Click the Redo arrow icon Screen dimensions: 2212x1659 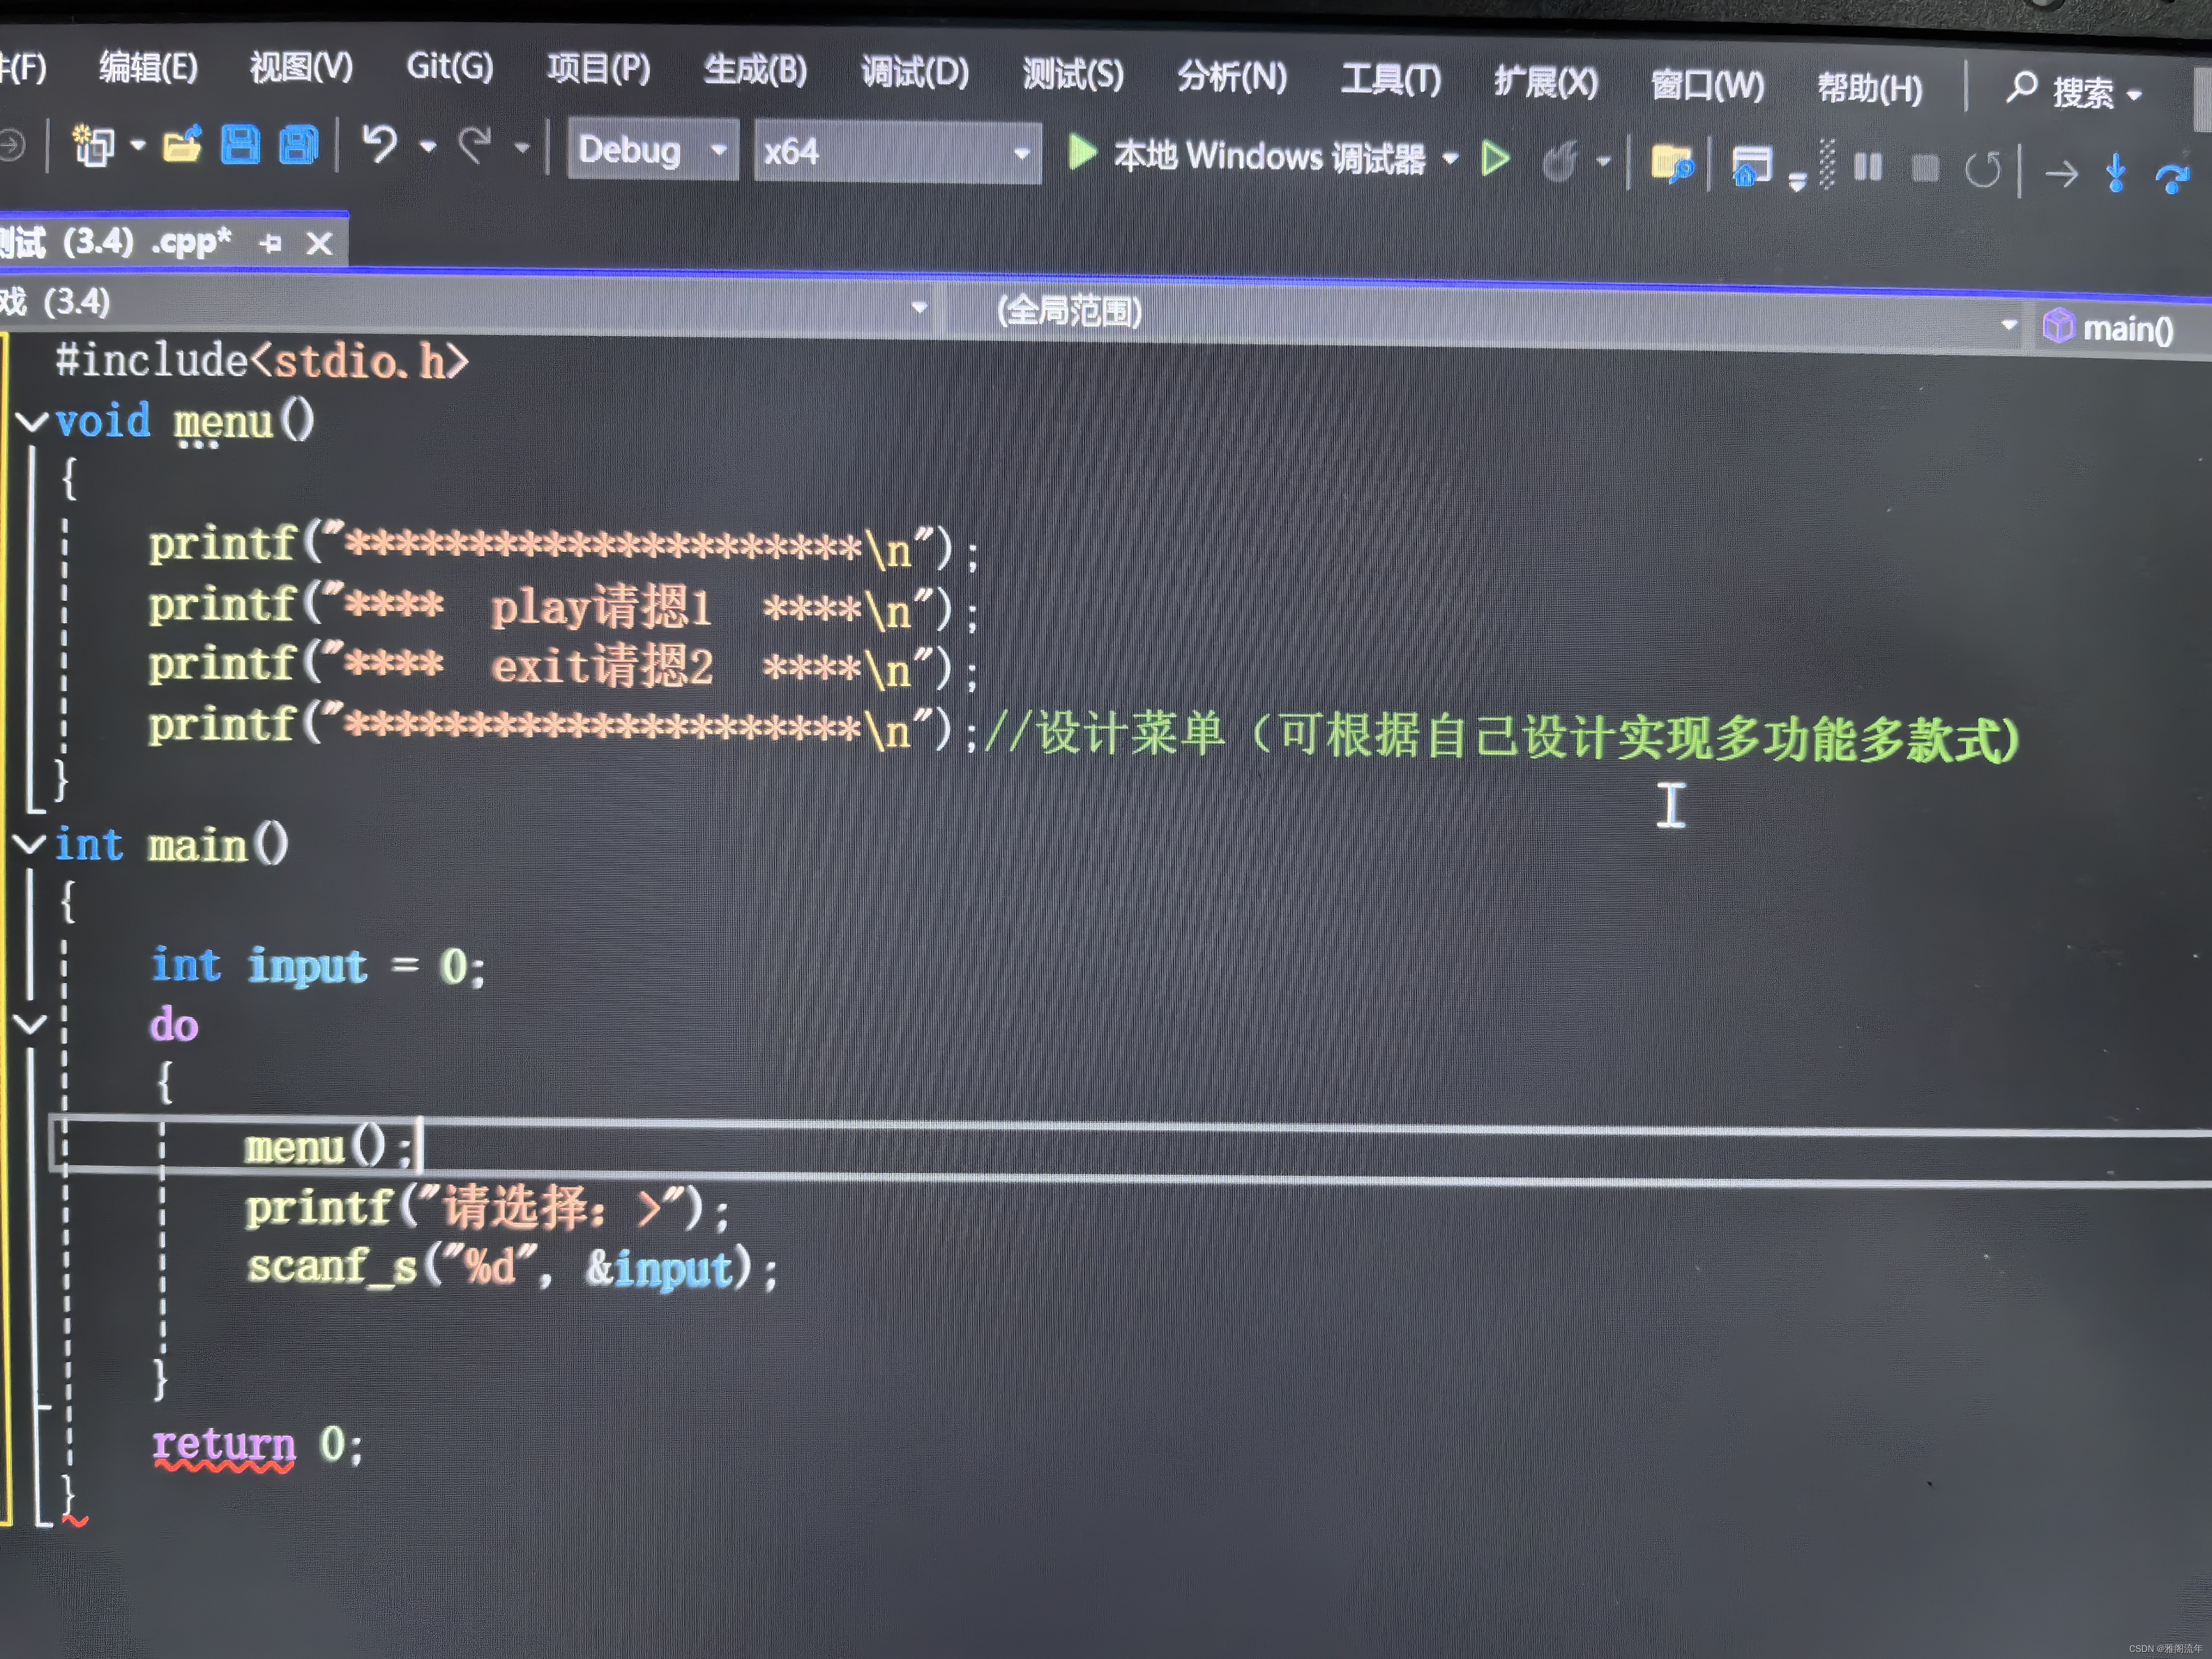476,146
